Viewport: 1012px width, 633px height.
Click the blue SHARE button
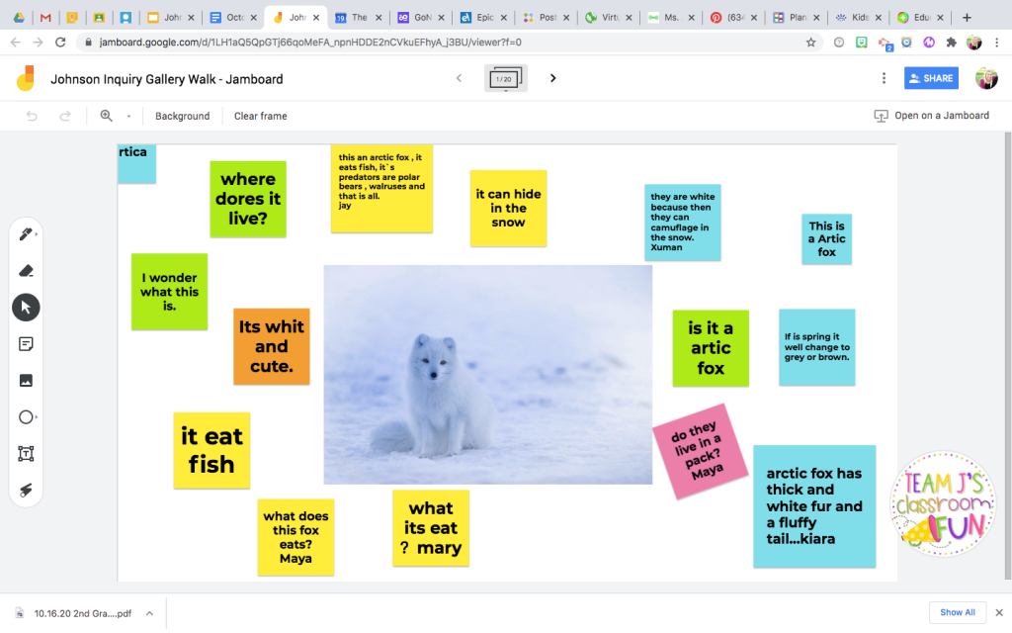(931, 78)
